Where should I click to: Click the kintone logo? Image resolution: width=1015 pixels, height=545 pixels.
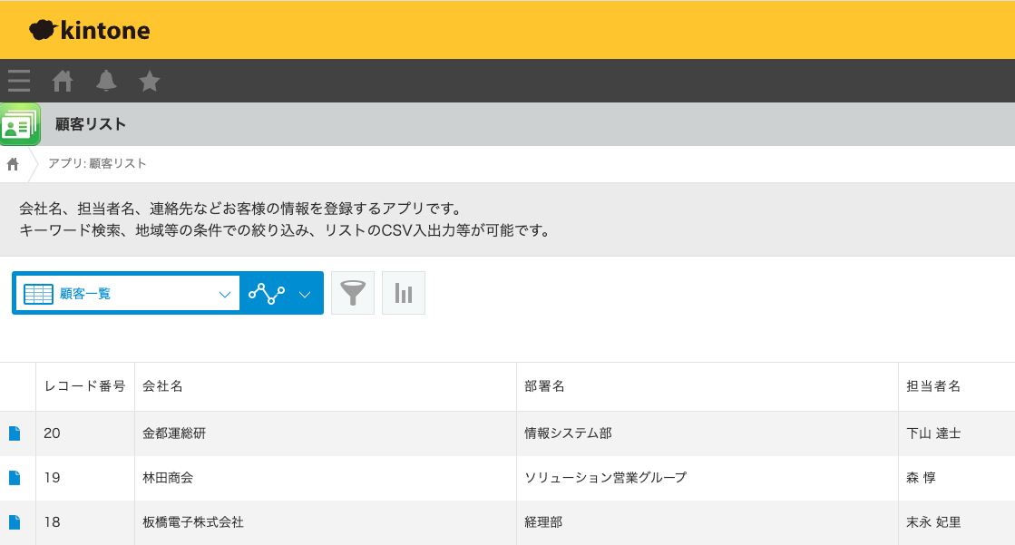click(x=90, y=30)
